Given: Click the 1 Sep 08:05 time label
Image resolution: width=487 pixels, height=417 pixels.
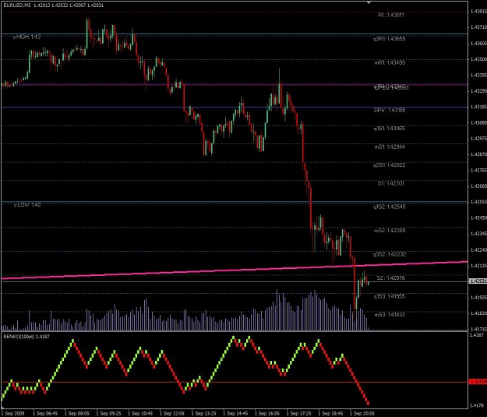Looking at the screenshot, I should [x=76, y=414].
